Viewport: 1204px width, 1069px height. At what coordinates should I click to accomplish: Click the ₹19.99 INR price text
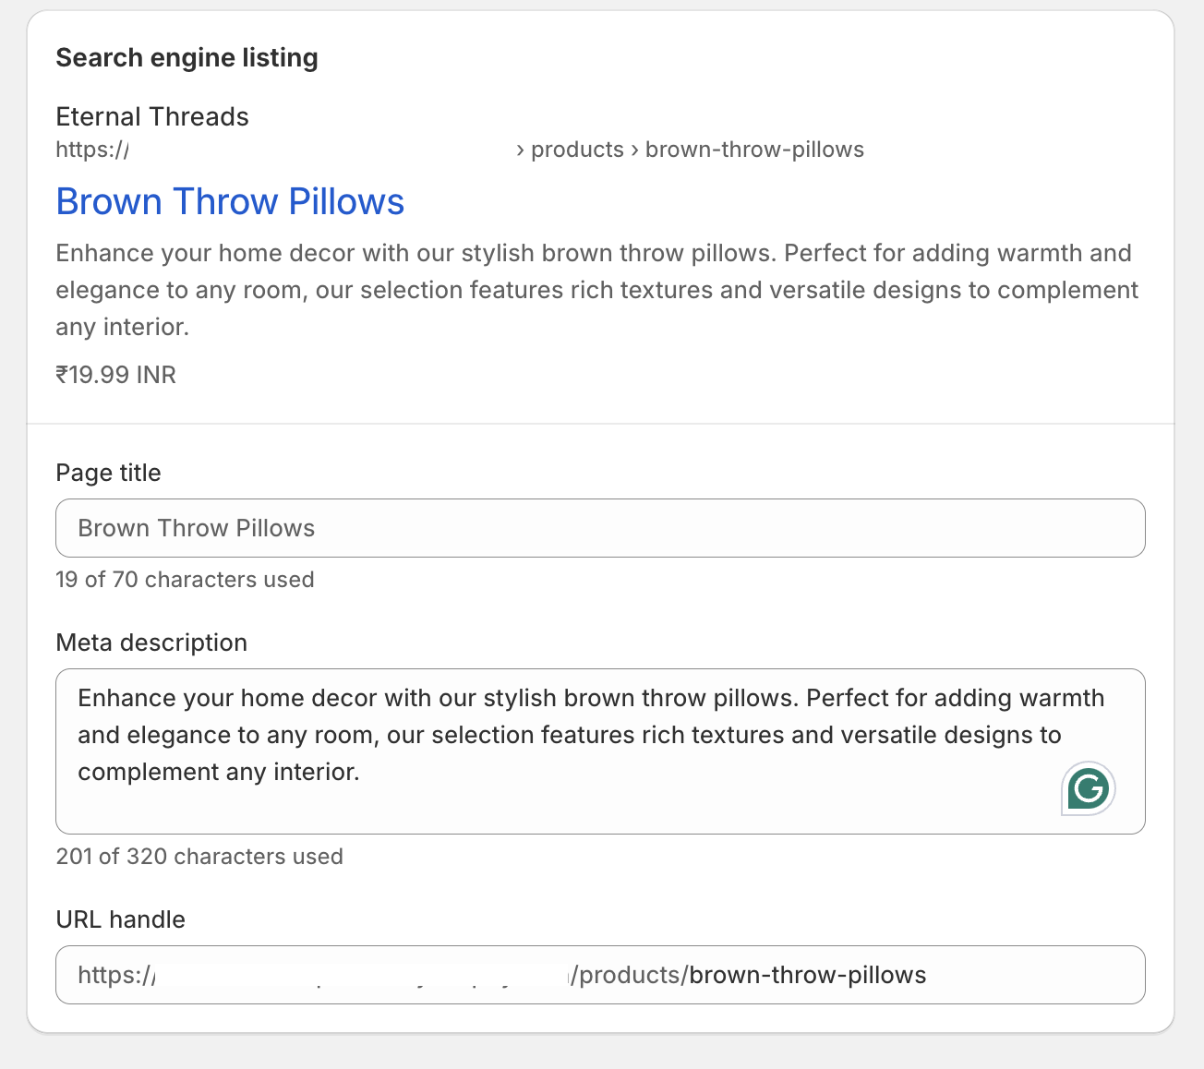[x=116, y=375]
